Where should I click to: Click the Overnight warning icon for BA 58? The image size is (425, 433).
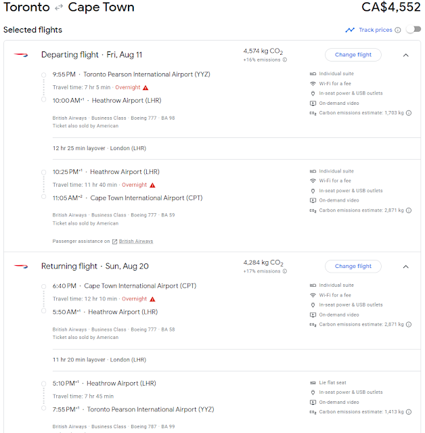(152, 299)
